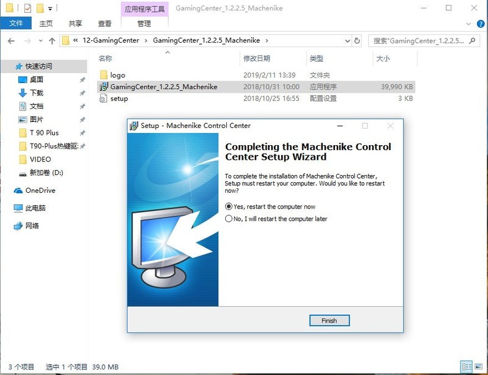Open 图片 in quick access
The height and width of the screenshot is (375, 488).
click(37, 120)
